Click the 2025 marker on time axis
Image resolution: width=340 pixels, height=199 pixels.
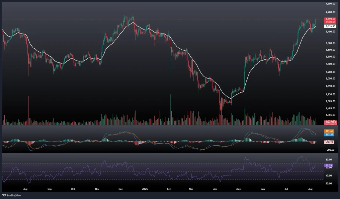145,189
